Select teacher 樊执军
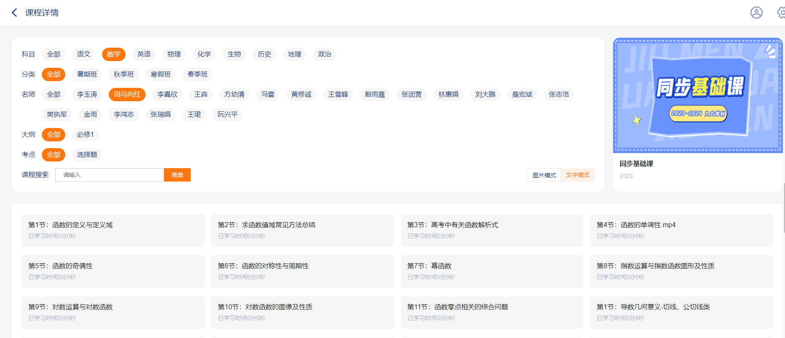Screen dimensions: 785x338 coord(57,114)
